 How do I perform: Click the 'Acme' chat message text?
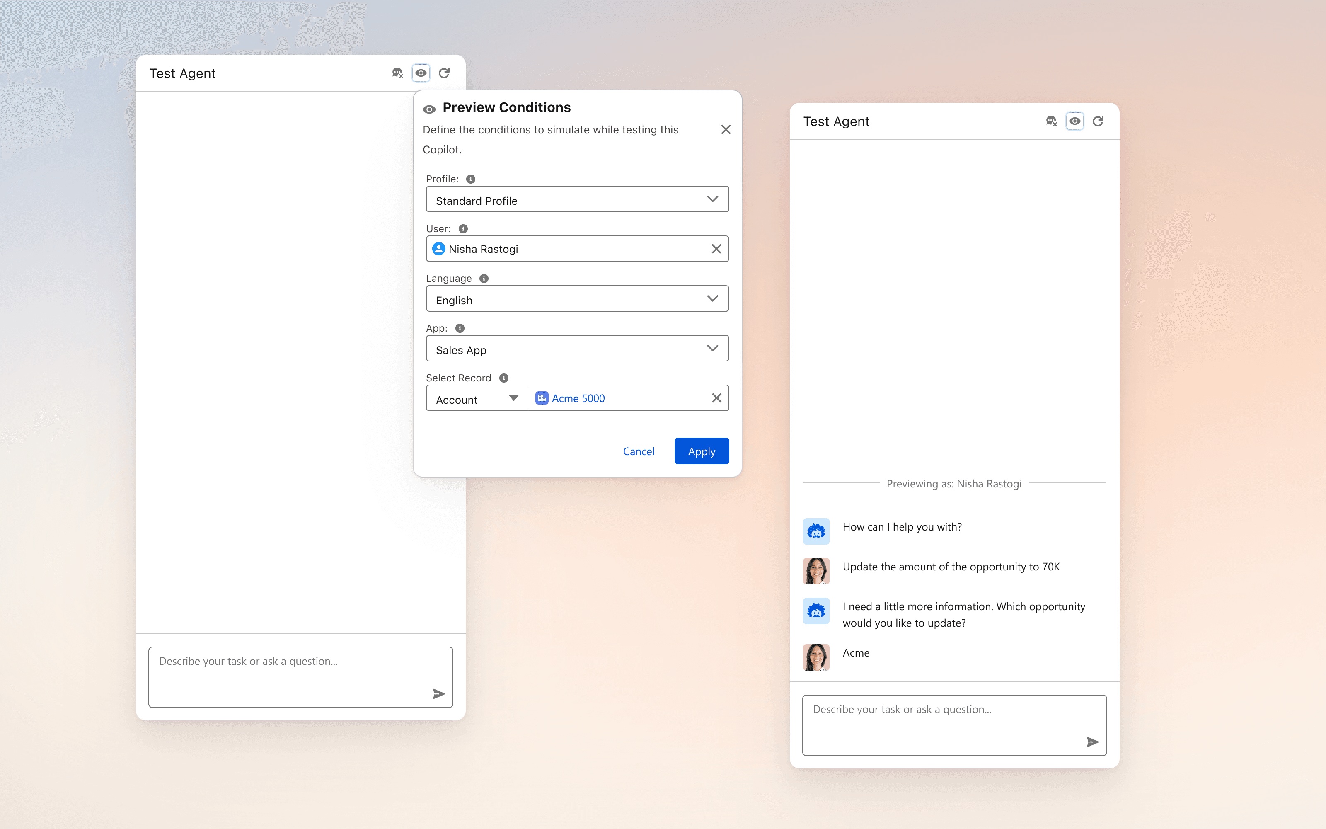pyautogui.click(x=856, y=653)
